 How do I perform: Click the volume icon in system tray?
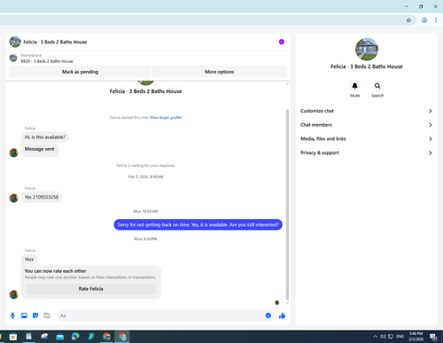point(383,337)
